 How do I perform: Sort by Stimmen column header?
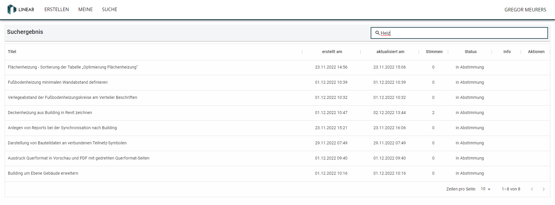(434, 52)
